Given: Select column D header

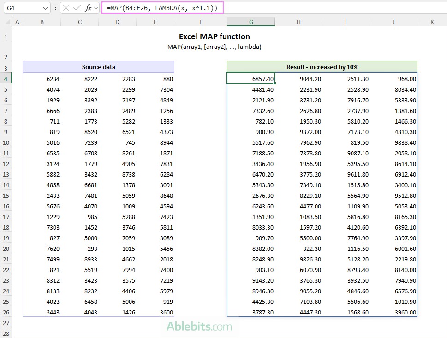Looking at the screenshot, I should 118,22.
